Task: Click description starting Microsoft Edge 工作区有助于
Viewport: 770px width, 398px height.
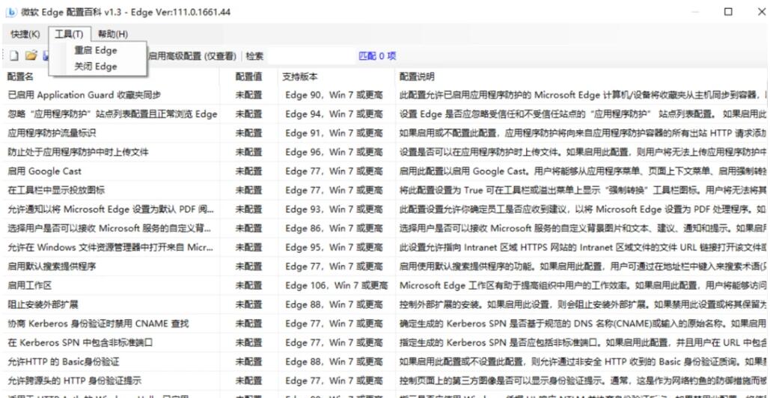Action: pos(583,286)
